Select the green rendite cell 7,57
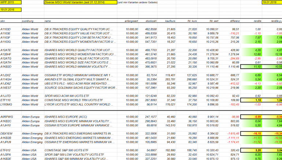Viewport: 282px width, 160px height. 251,38
